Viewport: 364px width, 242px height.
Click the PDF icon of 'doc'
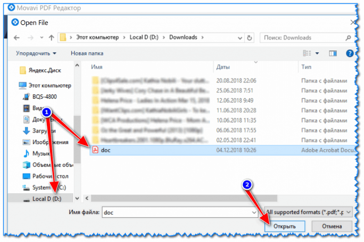(x=96, y=150)
